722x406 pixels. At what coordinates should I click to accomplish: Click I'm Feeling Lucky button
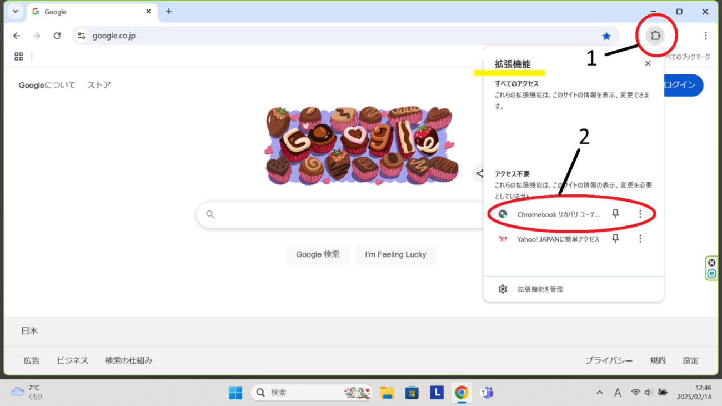395,254
